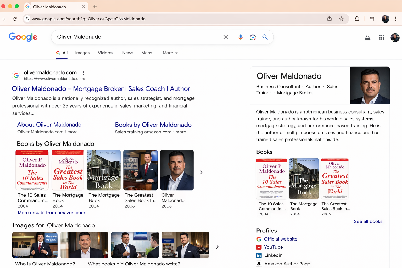This screenshot has height=268, width=402.
Task: Open the browser extensions puzzle icon
Action: 357,19
